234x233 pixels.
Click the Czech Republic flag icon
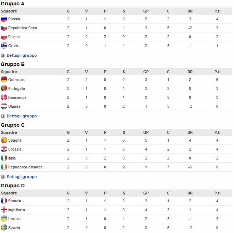(4, 28)
